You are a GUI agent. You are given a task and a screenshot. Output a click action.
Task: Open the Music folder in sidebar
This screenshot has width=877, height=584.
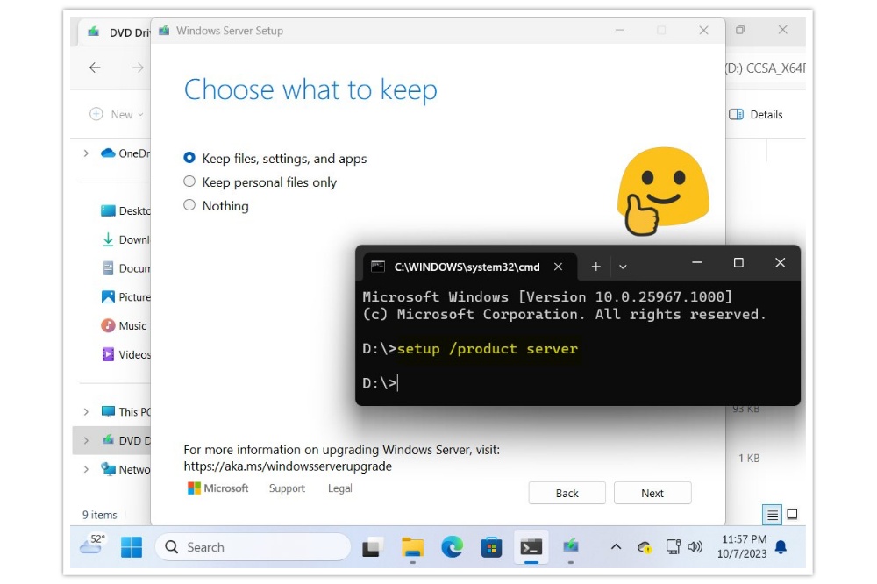click(x=124, y=325)
